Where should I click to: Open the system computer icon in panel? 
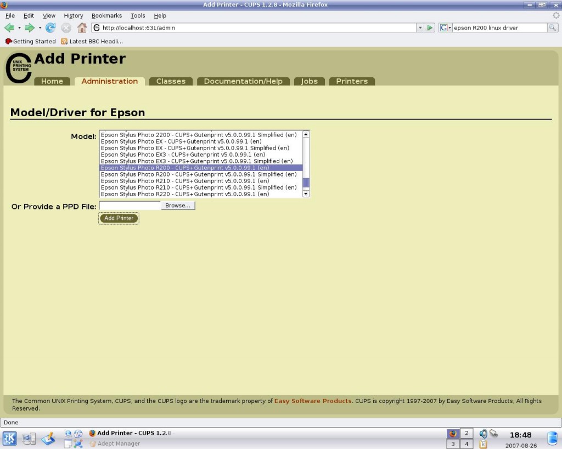(29, 438)
